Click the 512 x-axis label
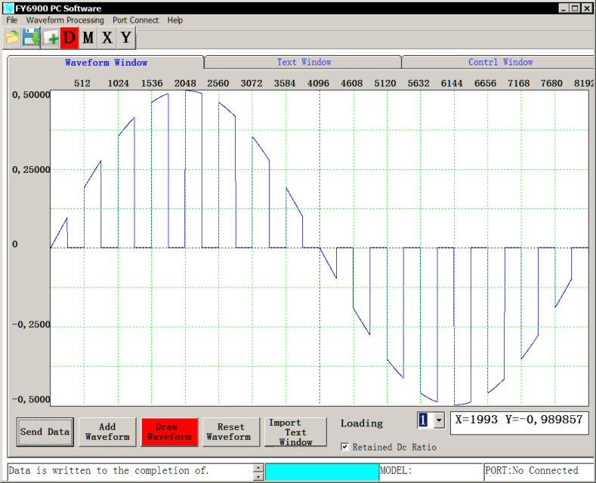 click(x=82, y=83)
